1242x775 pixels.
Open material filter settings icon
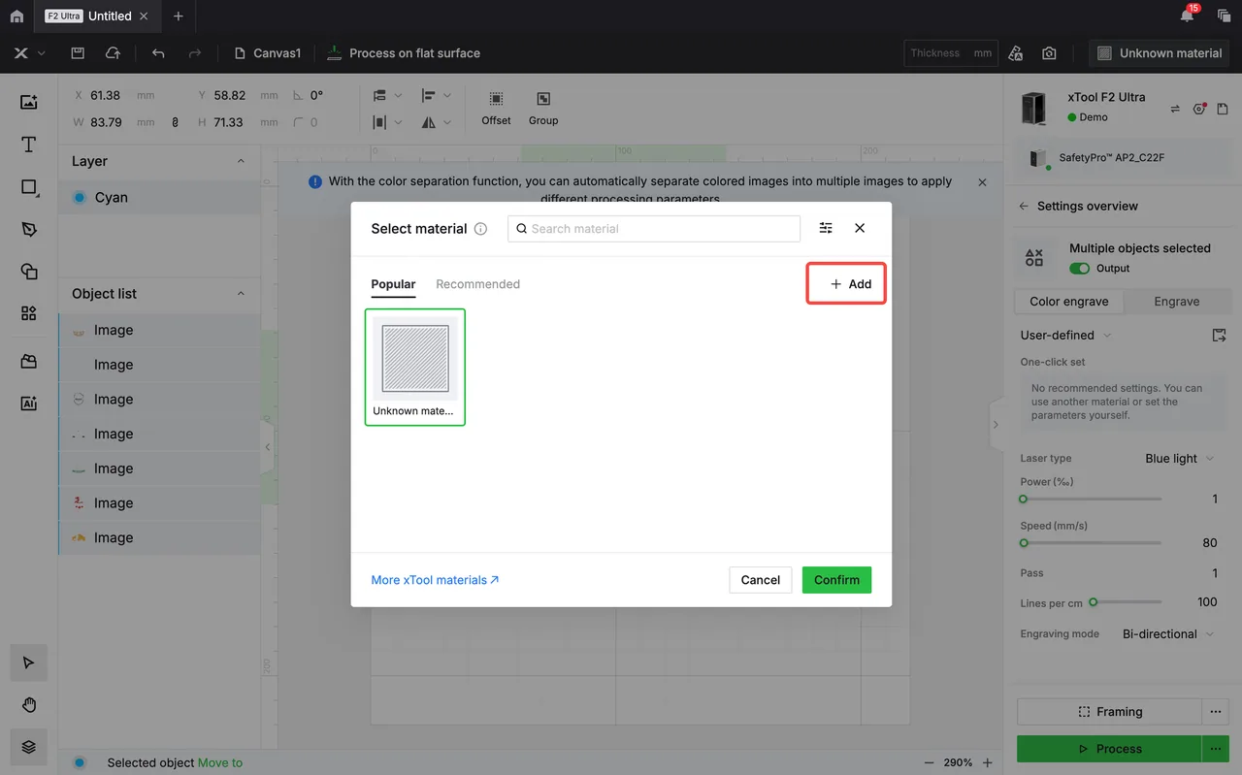coord(826,228)
